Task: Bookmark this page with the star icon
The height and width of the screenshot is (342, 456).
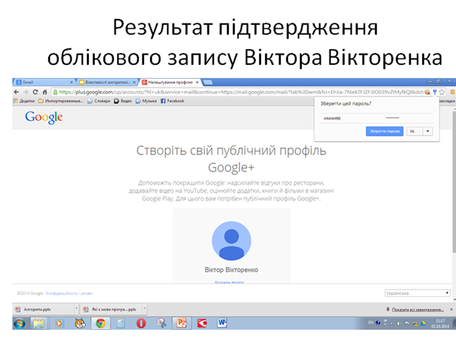Action: (x=442, y=92)
